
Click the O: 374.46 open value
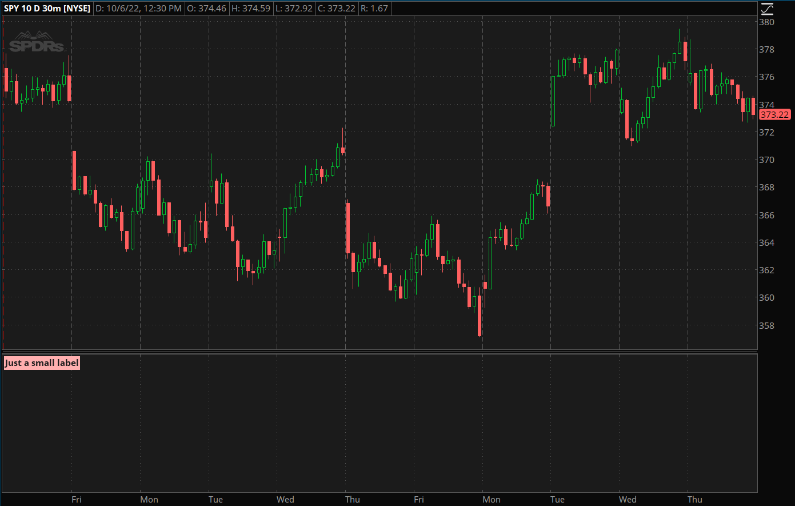pyautogui.click(x=206, y=9)
